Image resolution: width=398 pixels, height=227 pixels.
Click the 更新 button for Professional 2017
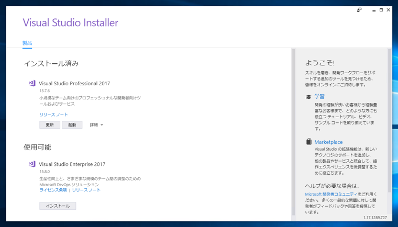[x=50, y=125]
